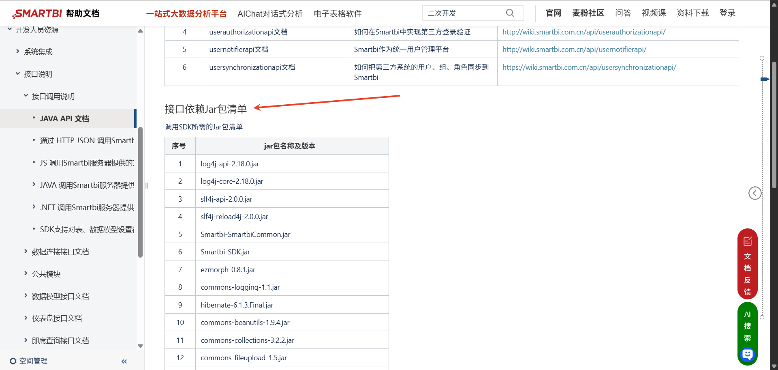Select the ezmorph-0.8.1.jar cell
The image size is (778, 370).
coord(292,269)
